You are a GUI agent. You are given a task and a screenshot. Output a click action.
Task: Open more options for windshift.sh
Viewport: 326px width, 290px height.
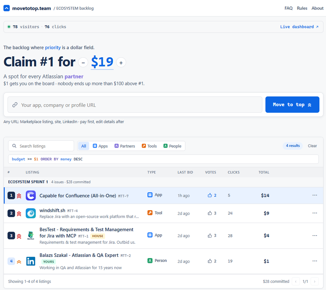click(315, 213)
